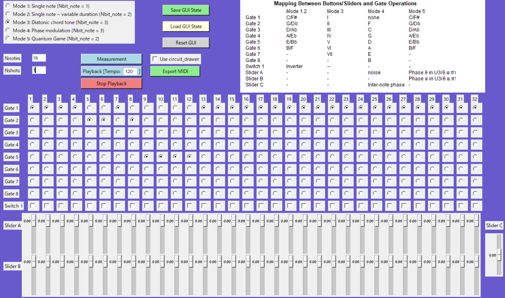This screenshot has height=298, width=505.
Task: Toggle Switch 1 checkbox in column 32
Action: 475,206
